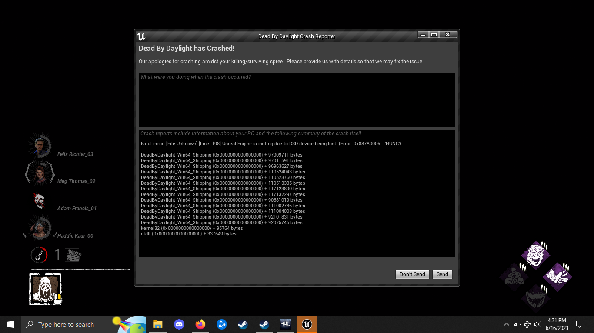Click the Windows taskbar search box
594x333 pixels.
tap(83, 324)
